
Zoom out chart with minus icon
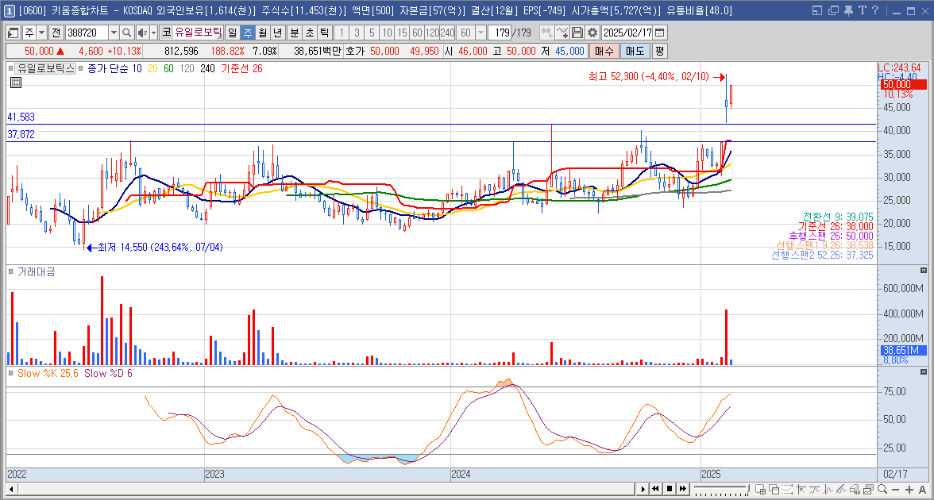[x=895, y=489]
